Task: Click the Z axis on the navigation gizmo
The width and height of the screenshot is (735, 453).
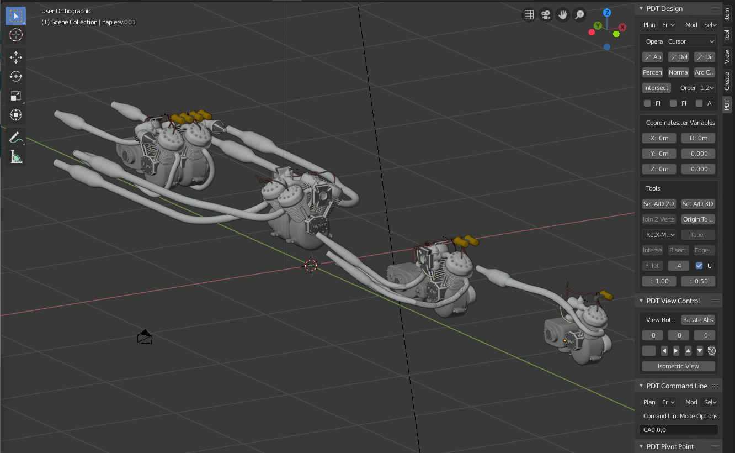Action: click(607, 12)
